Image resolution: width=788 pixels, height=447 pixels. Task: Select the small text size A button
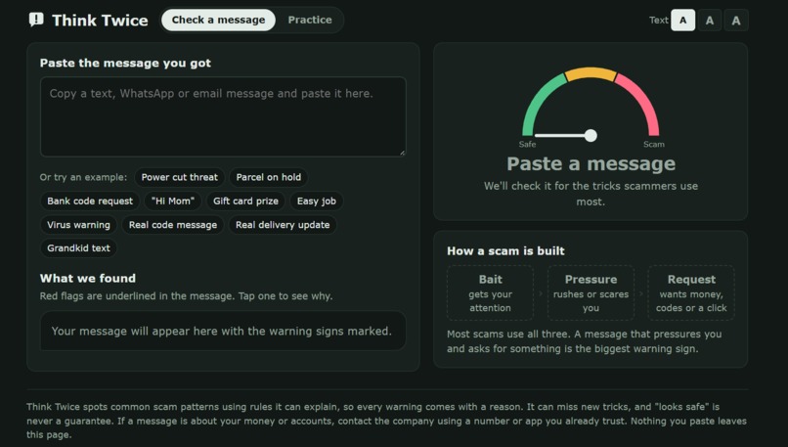point(682,21)
